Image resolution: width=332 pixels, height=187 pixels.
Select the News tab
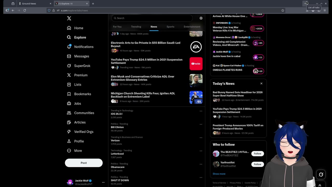[x=154, y=27]
